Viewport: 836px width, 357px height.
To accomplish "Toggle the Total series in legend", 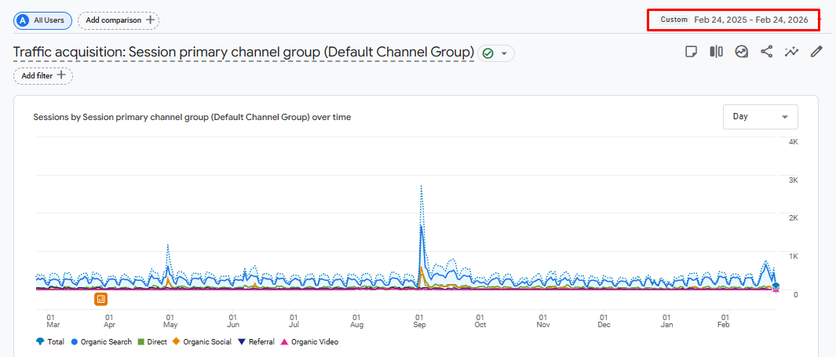I will (51, 342).
